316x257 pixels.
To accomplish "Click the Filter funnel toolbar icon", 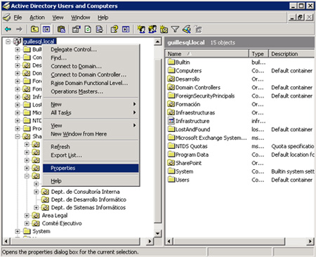I will [175, 29].
